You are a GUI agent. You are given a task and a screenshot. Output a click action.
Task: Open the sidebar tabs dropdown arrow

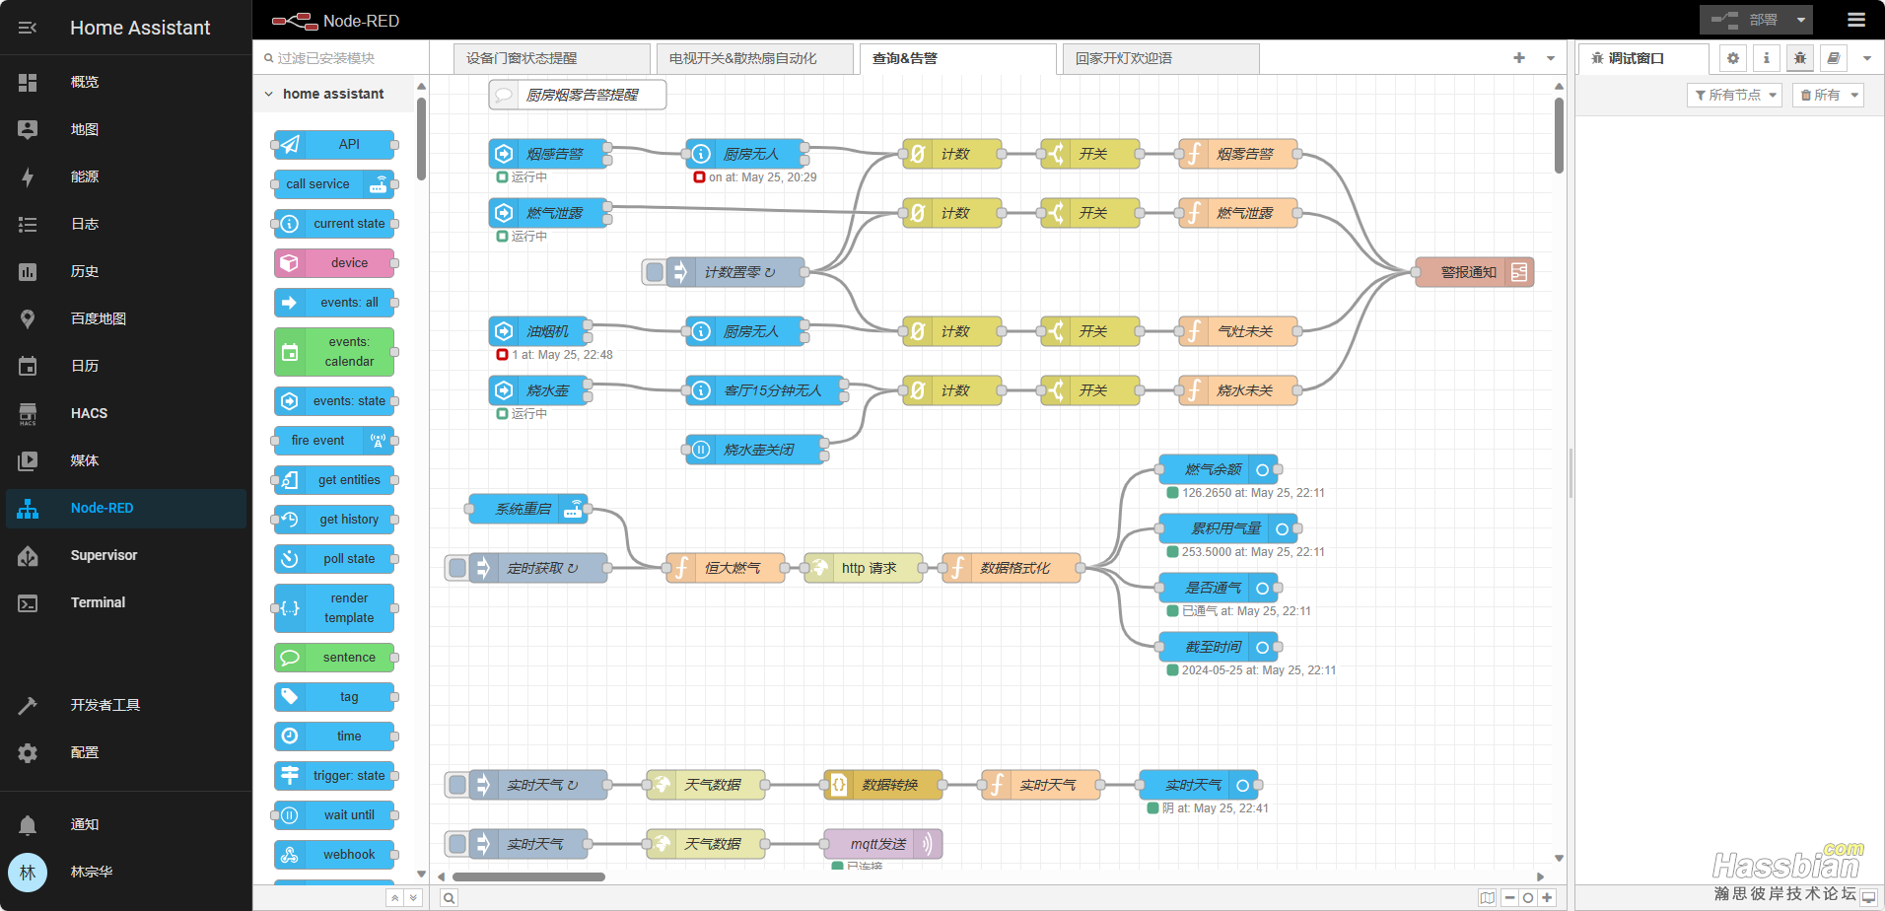[1867, 58]
